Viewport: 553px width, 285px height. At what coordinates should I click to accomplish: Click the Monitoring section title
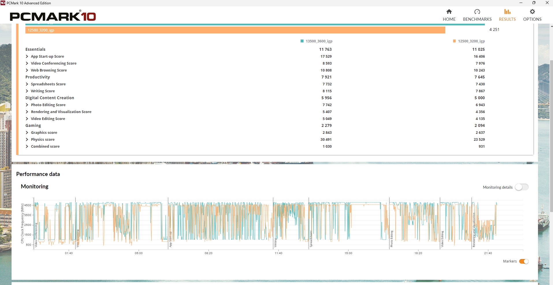click(x=35, y=186)
